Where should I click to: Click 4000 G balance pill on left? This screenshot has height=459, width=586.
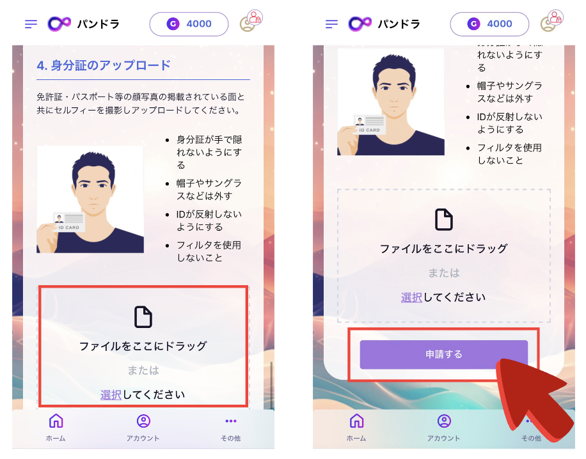[x=189, y=24]
